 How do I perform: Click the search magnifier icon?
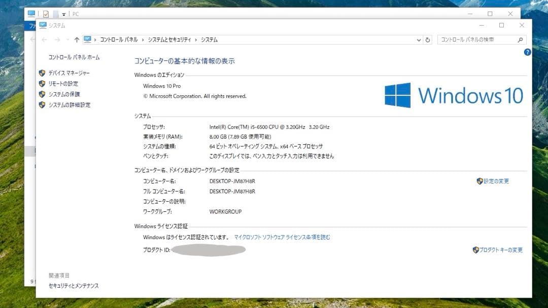(x=521, y=40)
